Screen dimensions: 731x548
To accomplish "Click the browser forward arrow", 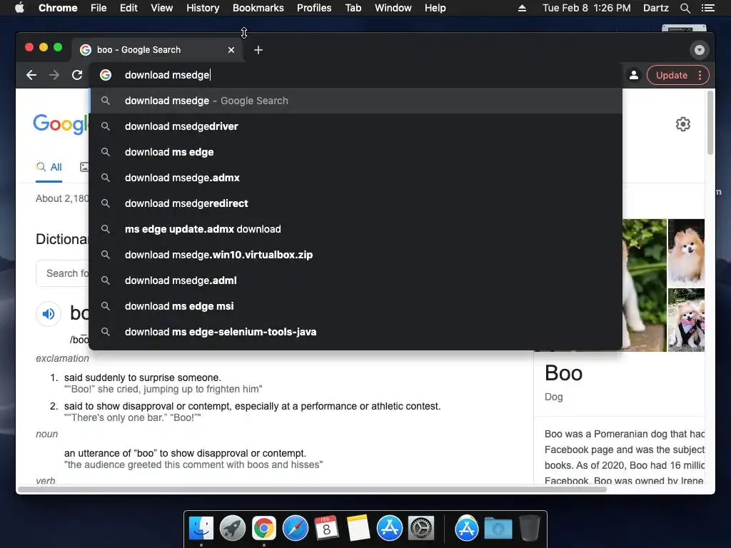I will click(x=54, y=75).
